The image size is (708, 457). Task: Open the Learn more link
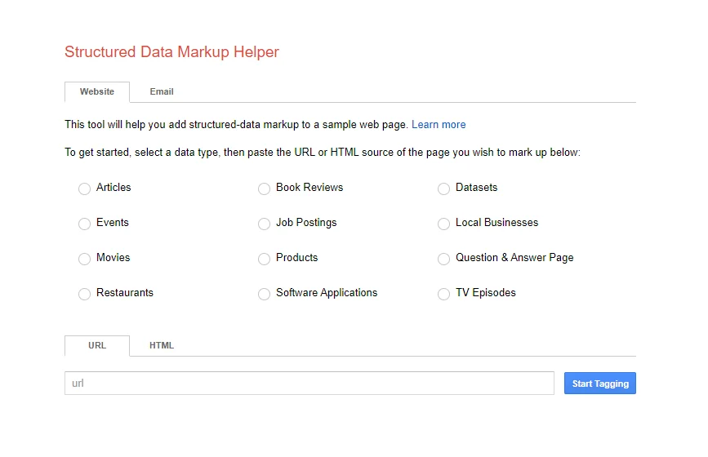(439, 125)
